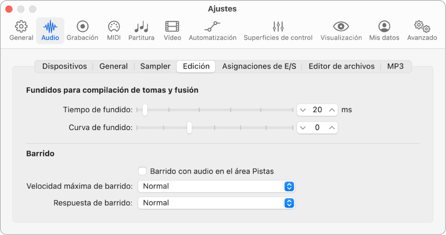The image size is (446, 235).
Task: Open Mis datos person icon
Action: pos(384,26)
